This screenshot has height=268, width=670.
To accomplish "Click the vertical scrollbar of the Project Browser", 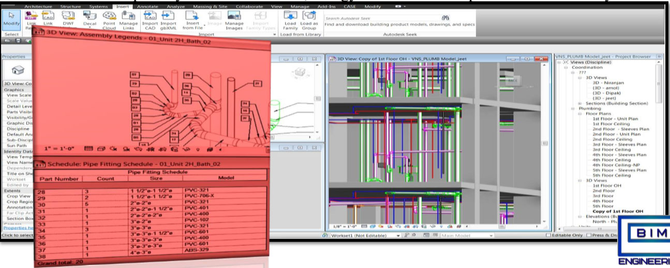I will 659,83.
